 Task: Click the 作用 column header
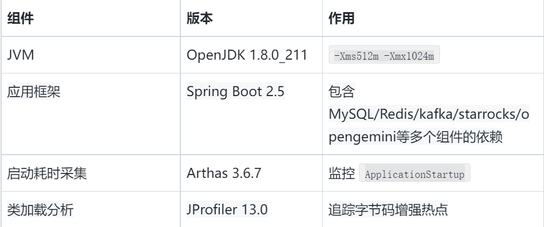coord(342,18)
